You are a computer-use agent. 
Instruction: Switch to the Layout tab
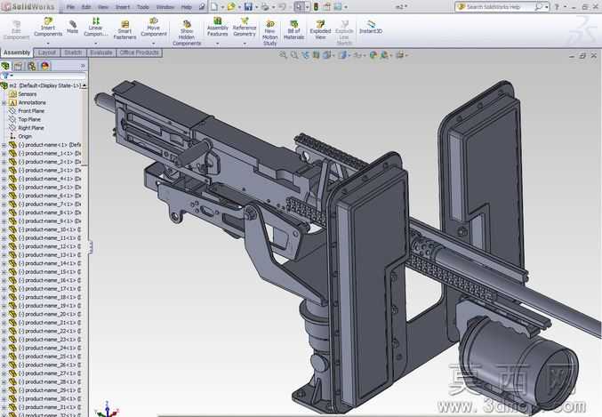point(47,52)
